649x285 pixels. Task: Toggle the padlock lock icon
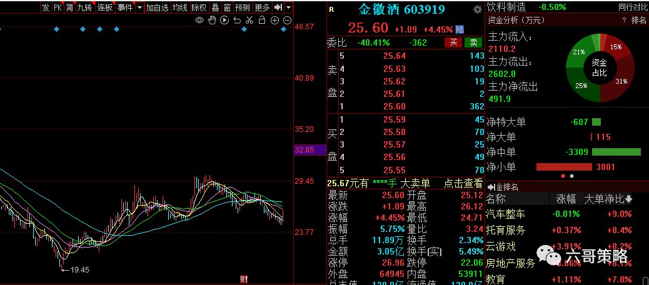point(261,20)
